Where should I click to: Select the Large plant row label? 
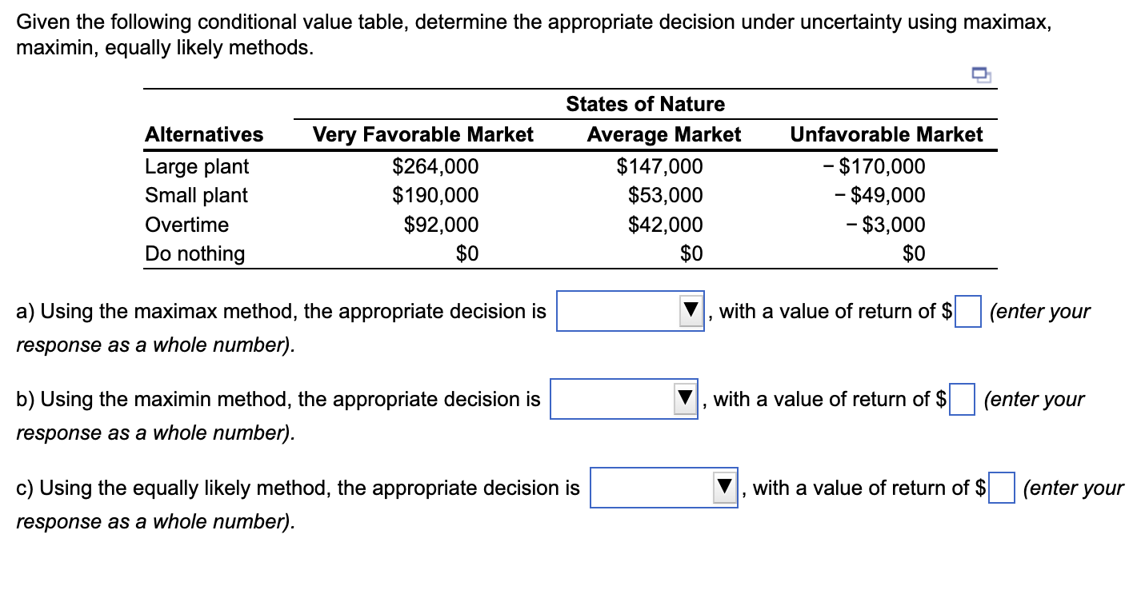(x=196, y=166)
